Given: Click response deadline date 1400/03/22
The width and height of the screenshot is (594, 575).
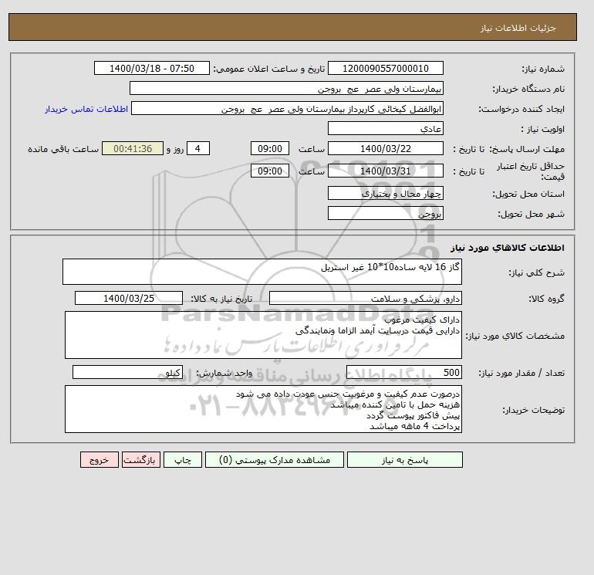Looking at the screenshot, I should point(385,149).
